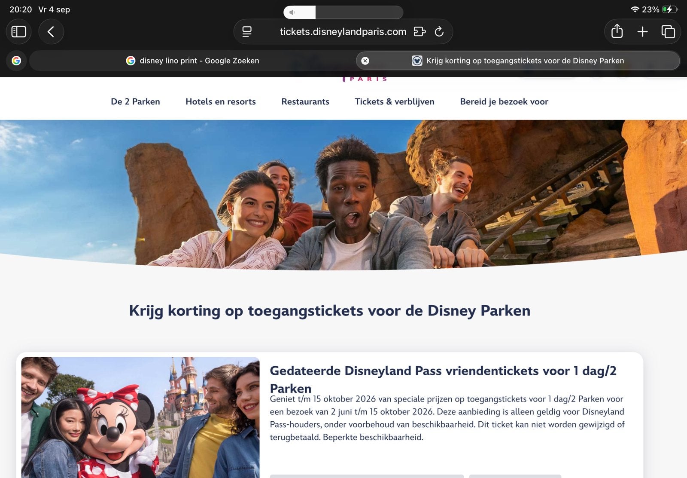Close the Disney Parken tab
Image resolution: width=687 pixels, height=478 pixels.
(x=365, y=61)
